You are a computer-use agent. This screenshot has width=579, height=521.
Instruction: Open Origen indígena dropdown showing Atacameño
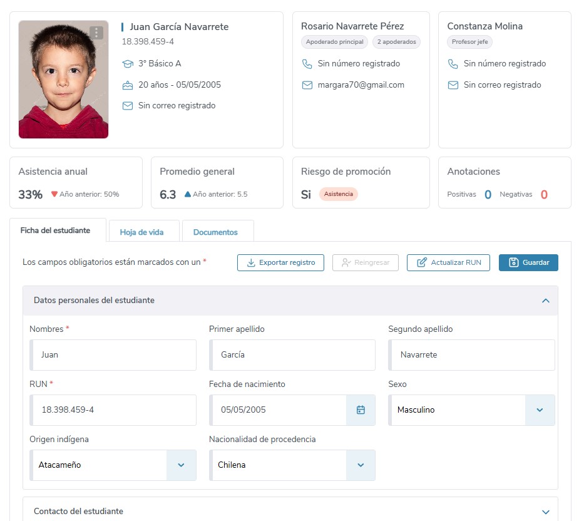pos(113,465)
